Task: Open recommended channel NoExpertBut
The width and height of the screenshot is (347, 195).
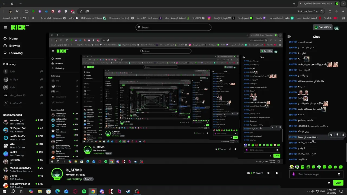Action: 23,130
